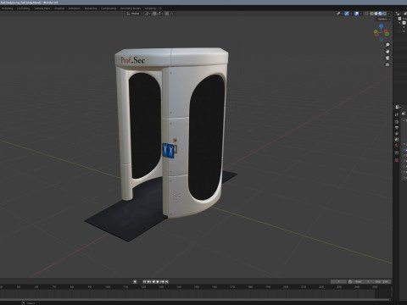Screen dimensions: 407x305
Task: Click the current frame number field
Action: click(x=338, y=281)
